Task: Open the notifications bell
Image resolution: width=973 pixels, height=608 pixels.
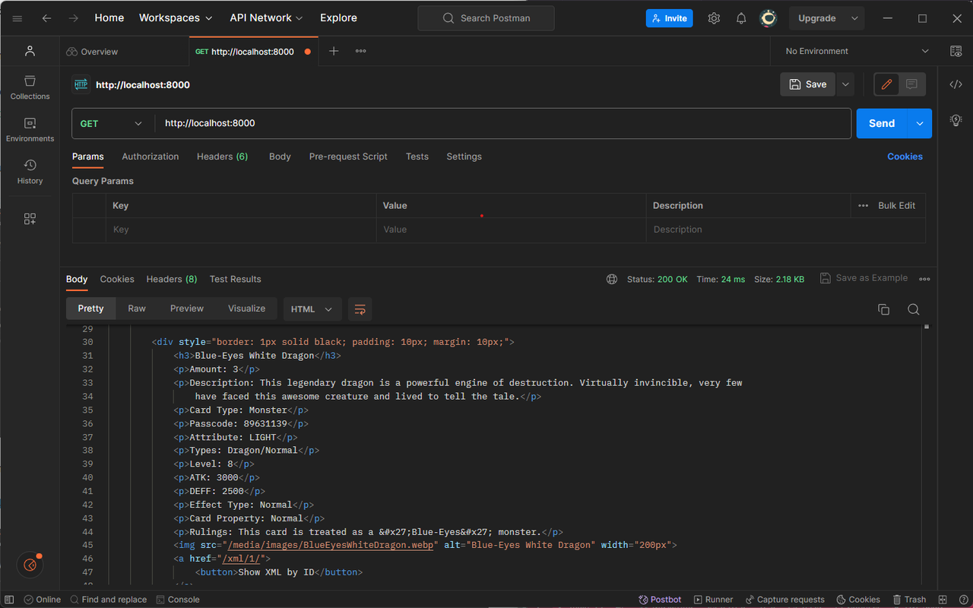Action: (741, 18)
